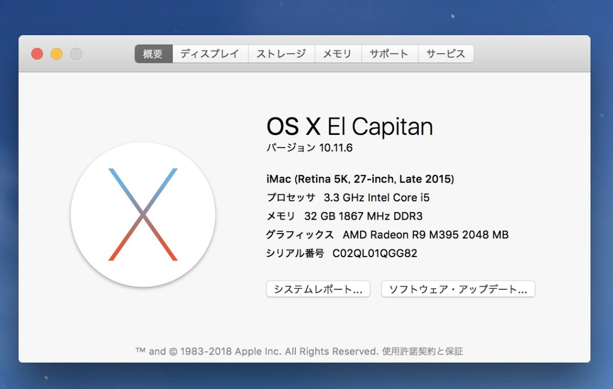
Task: Click the serial number C02QL01QGG82
Action: coord(375,253)
